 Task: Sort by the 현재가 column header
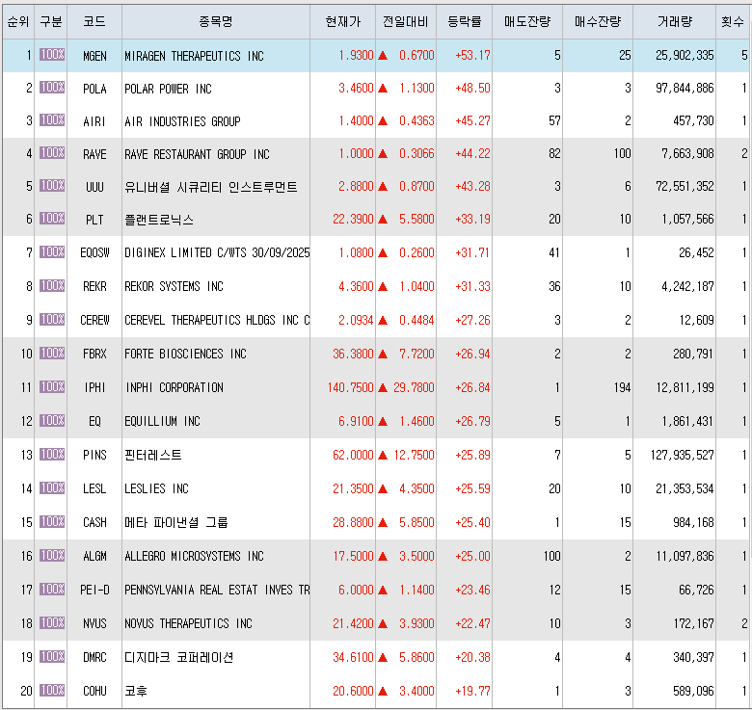tap(342, 21)
